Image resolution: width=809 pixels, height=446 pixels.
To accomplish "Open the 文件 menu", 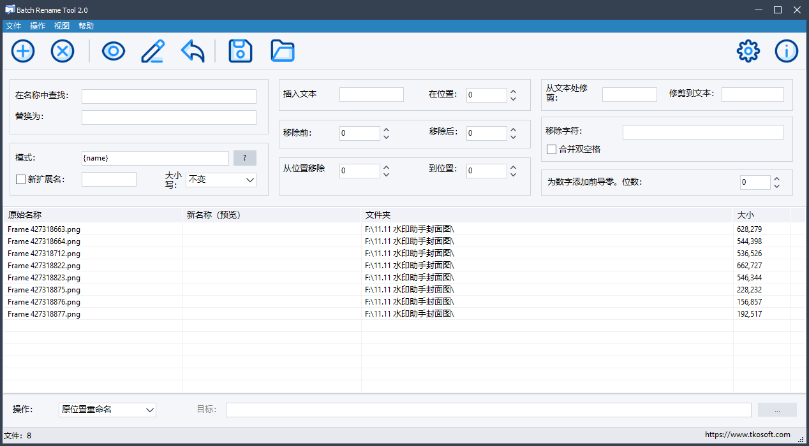I will 13,26.
